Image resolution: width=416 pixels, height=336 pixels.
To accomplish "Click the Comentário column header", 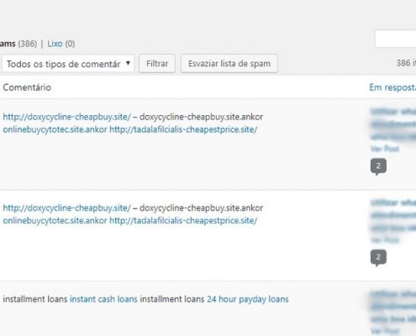I will click(x=27, y=87).
